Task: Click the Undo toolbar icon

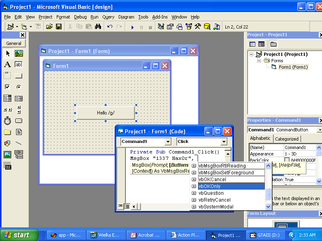Action: [110, 27]
